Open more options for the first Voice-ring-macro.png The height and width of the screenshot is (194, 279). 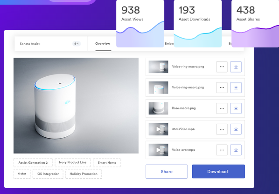[222, 67]
